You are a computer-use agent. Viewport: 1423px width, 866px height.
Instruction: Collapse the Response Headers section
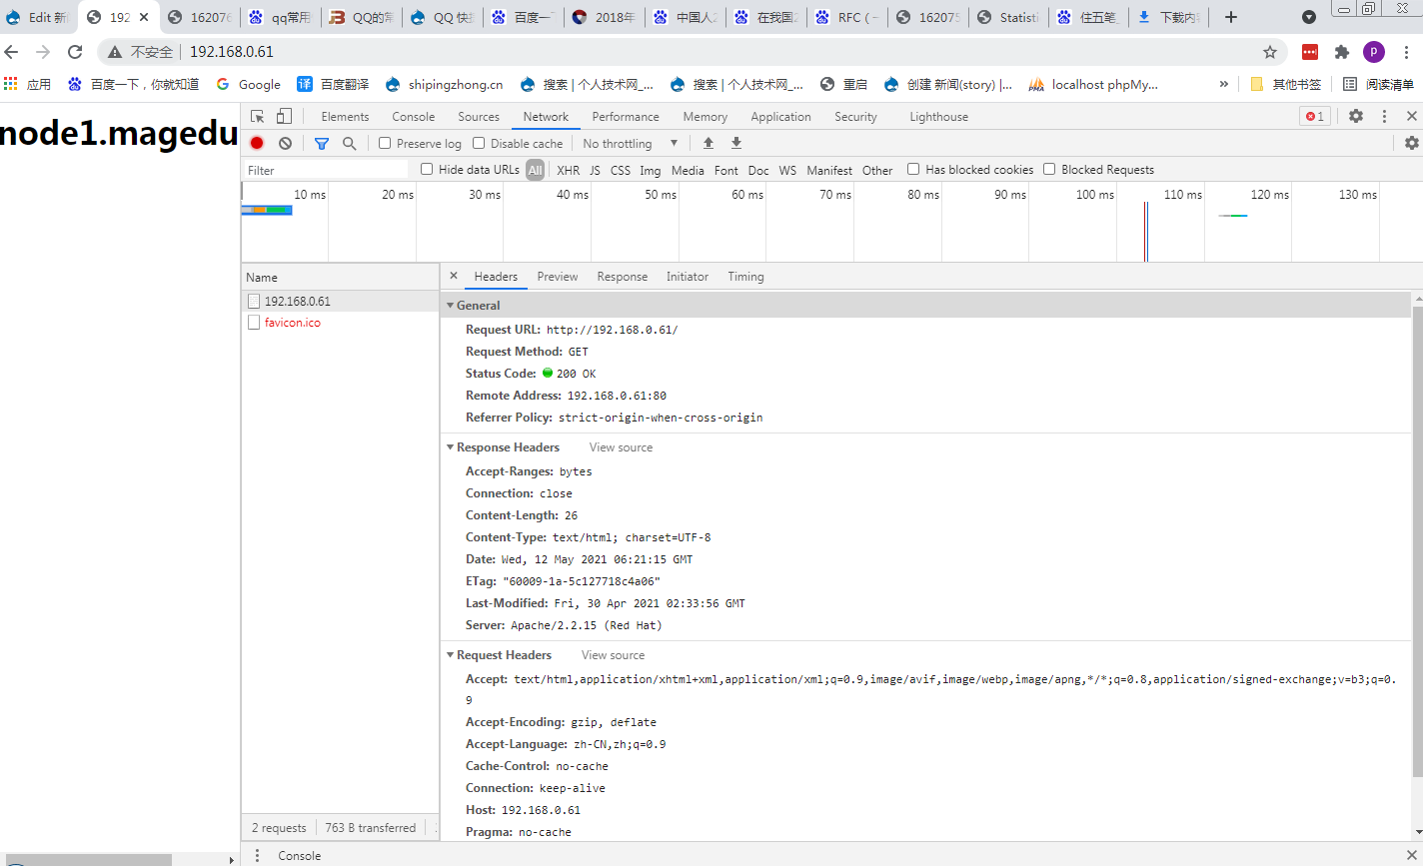click(450, 447)
